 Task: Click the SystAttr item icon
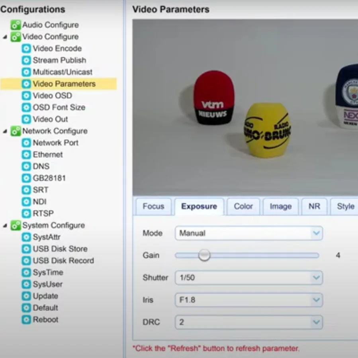[26, 237]
